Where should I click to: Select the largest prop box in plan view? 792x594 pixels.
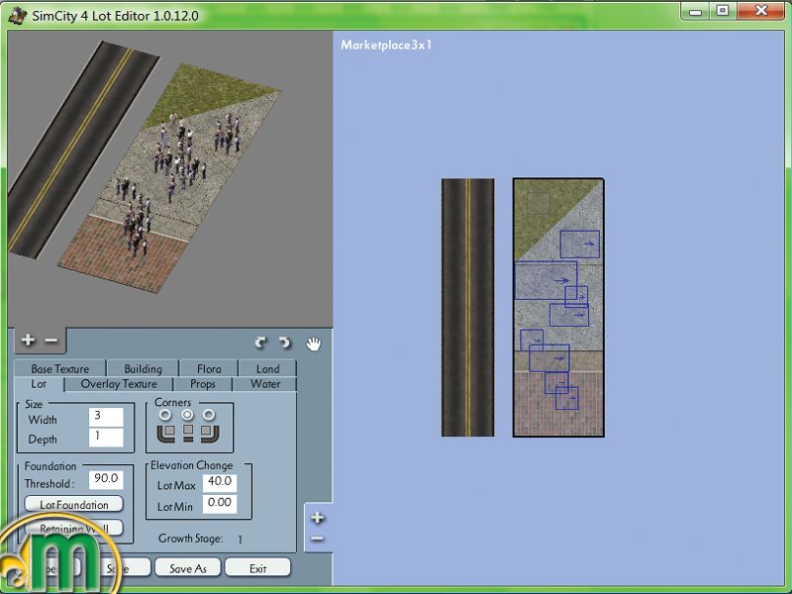(545, 280)
